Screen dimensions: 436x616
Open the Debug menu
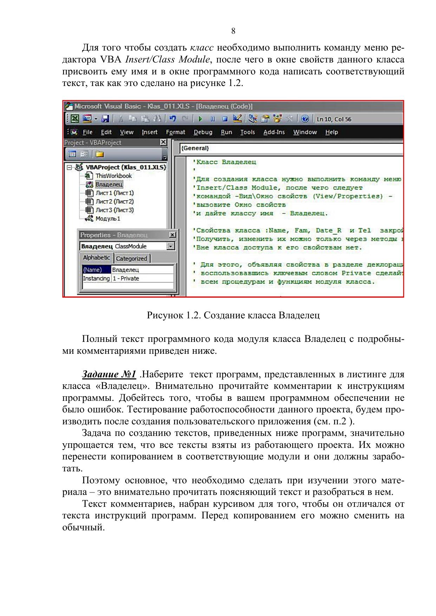coord(203,132)
